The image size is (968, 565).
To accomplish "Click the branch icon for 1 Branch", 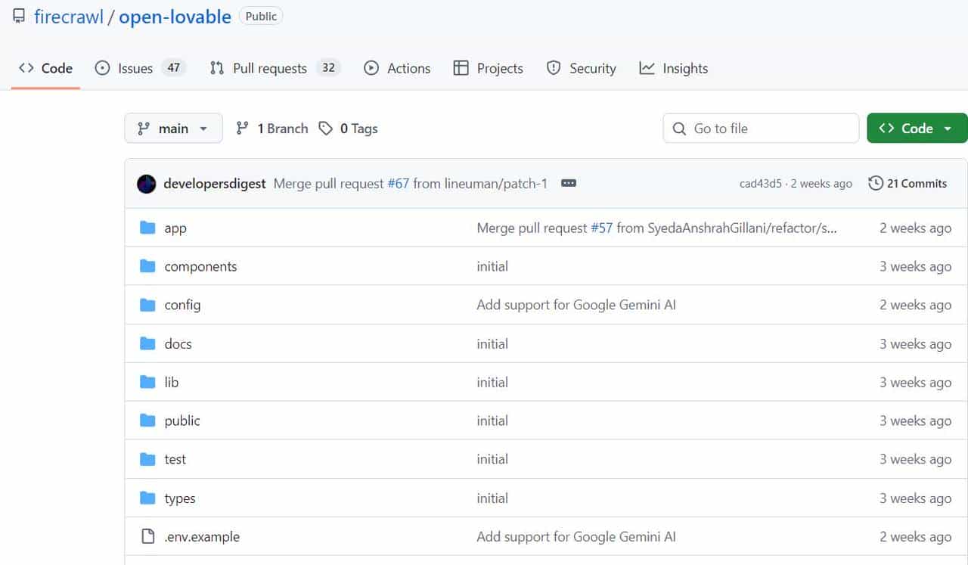I will point(243,129).
